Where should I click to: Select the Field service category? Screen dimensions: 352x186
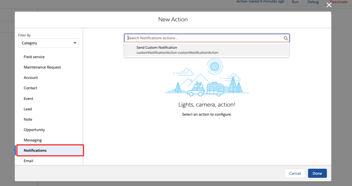34,57
